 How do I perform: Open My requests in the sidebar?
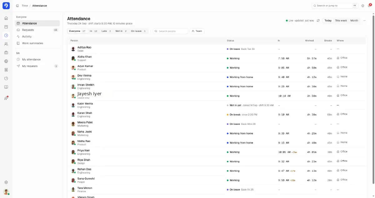37,66
